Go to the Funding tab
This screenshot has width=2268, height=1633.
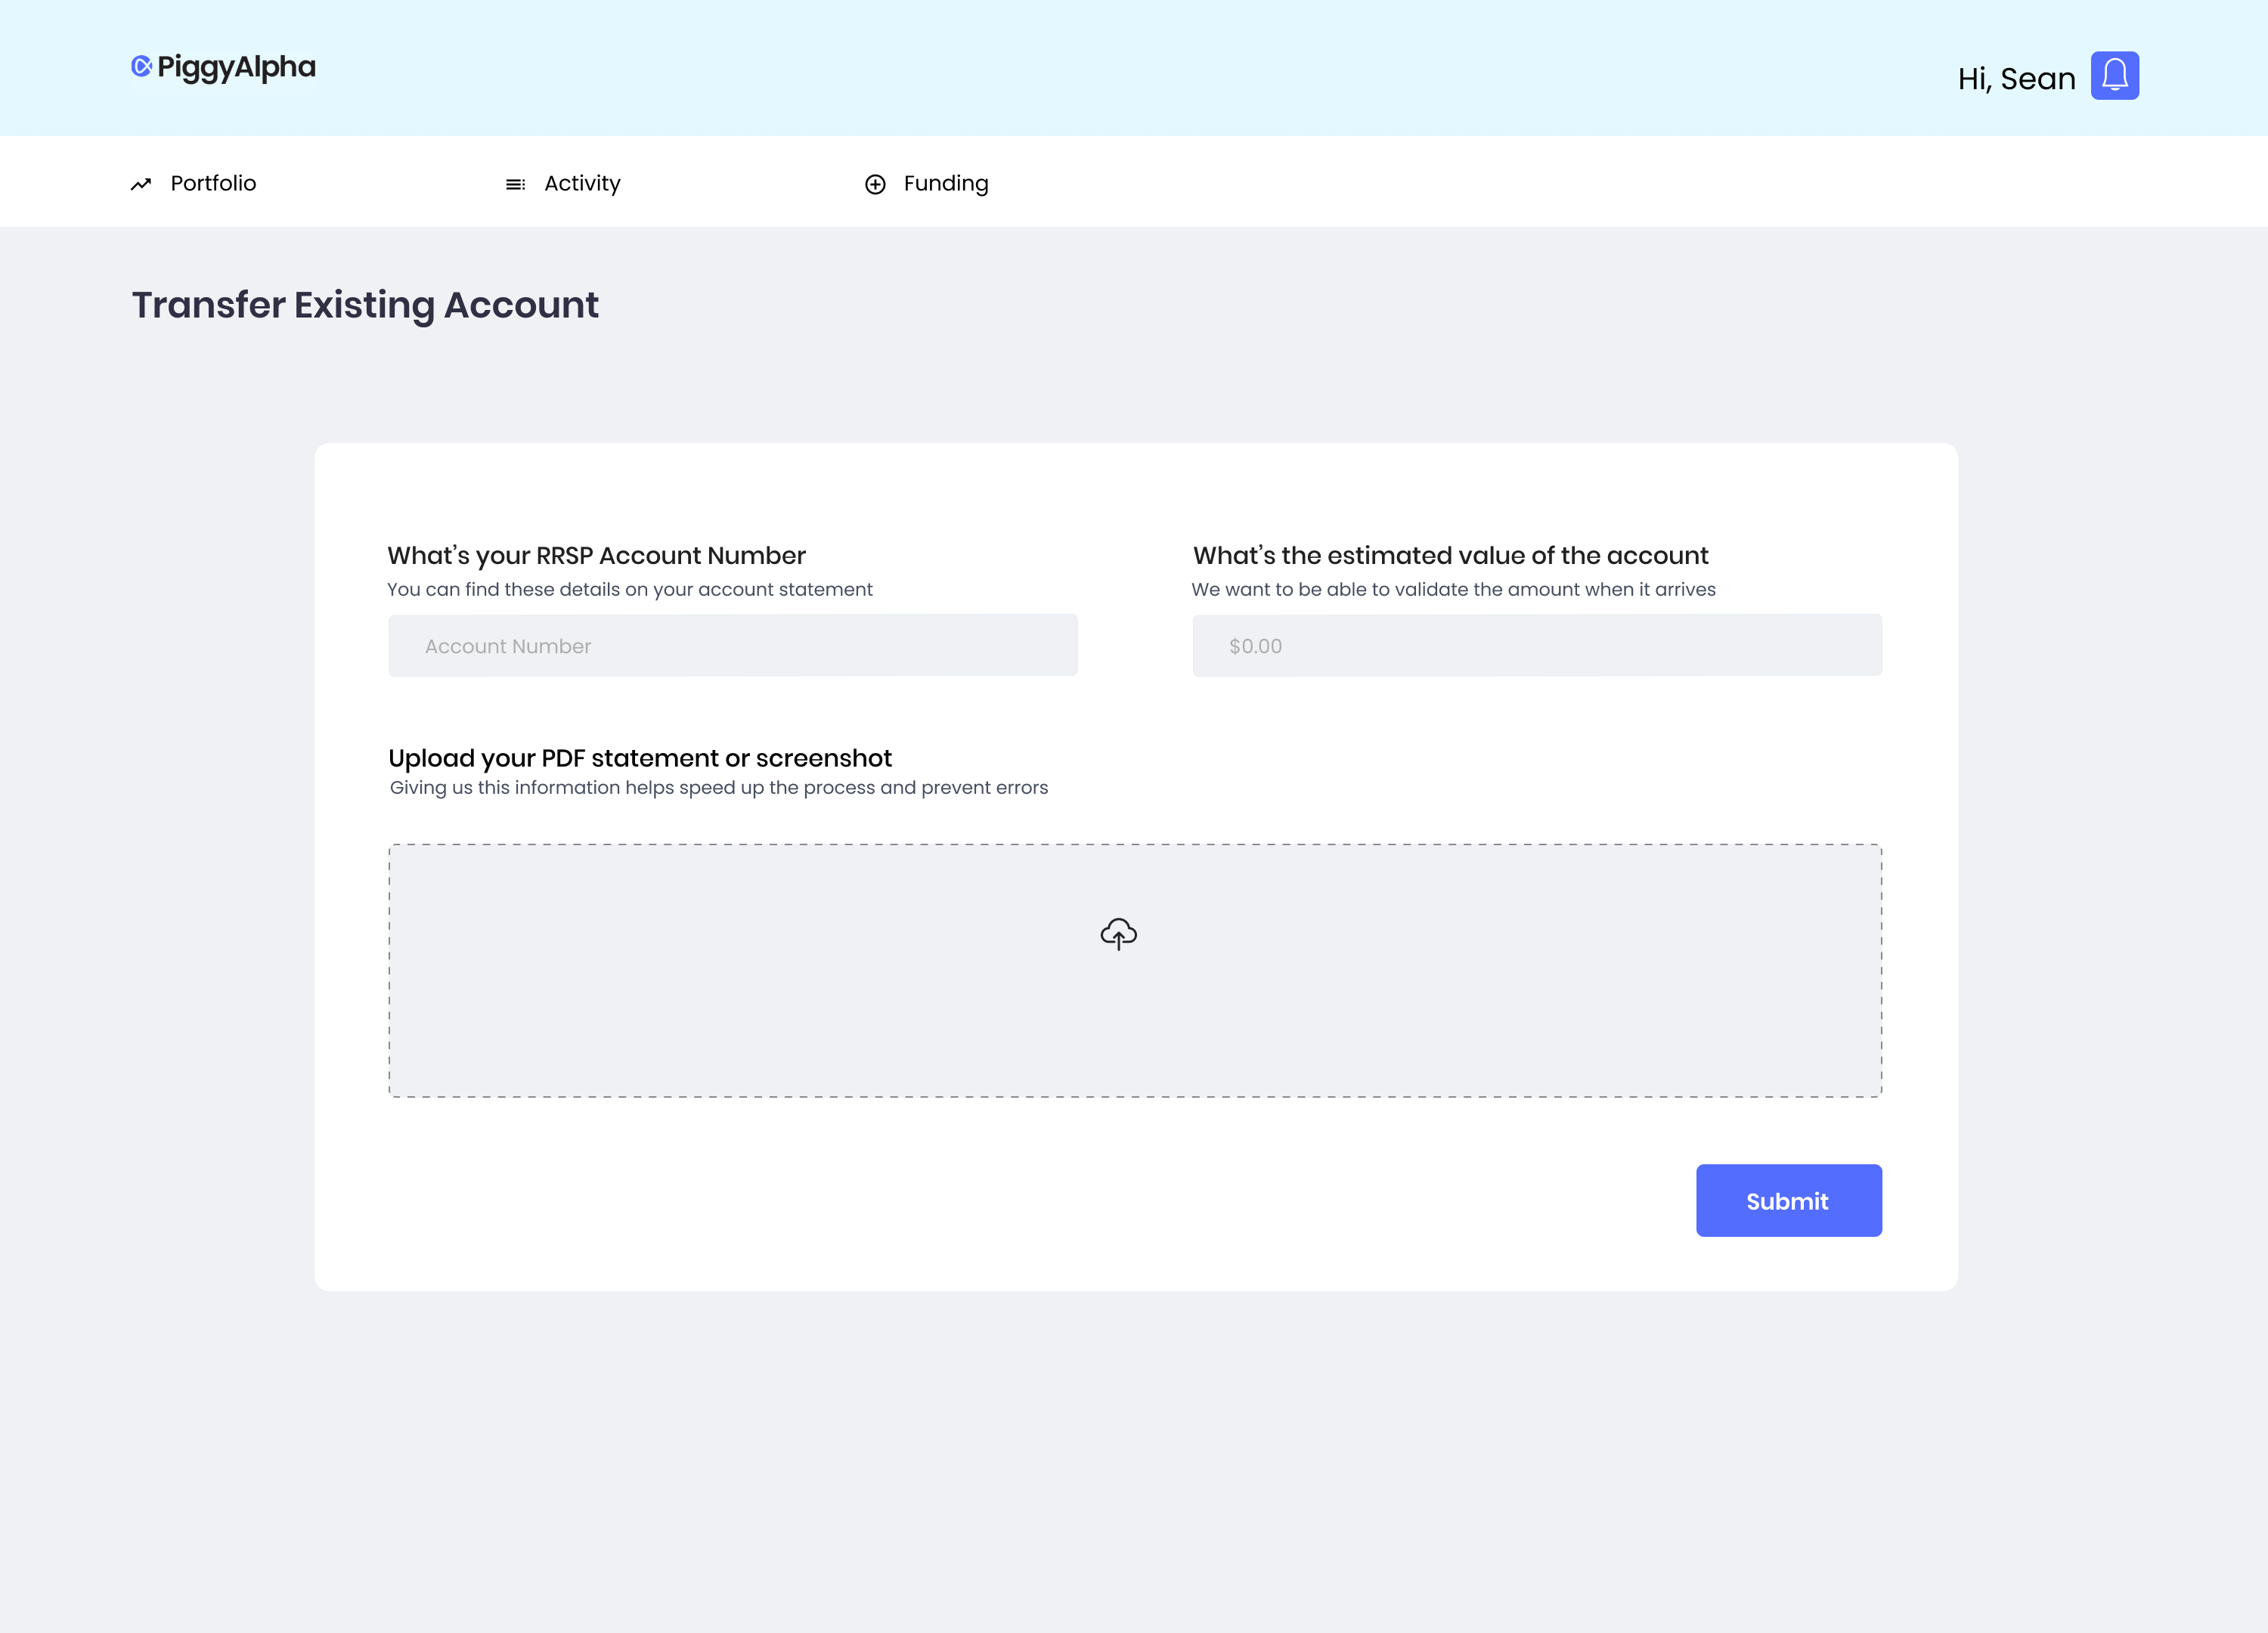(x=945, y=183)
